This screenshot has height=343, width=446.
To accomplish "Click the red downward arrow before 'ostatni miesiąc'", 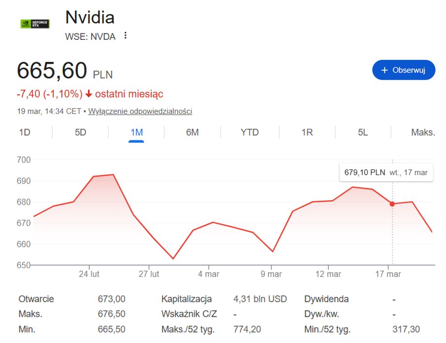I will pyautogui.click(x=88, y=93).
